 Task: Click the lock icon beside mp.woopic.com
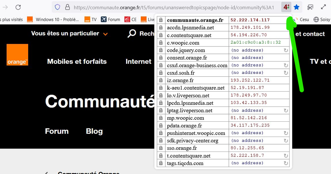click(161, 118)
